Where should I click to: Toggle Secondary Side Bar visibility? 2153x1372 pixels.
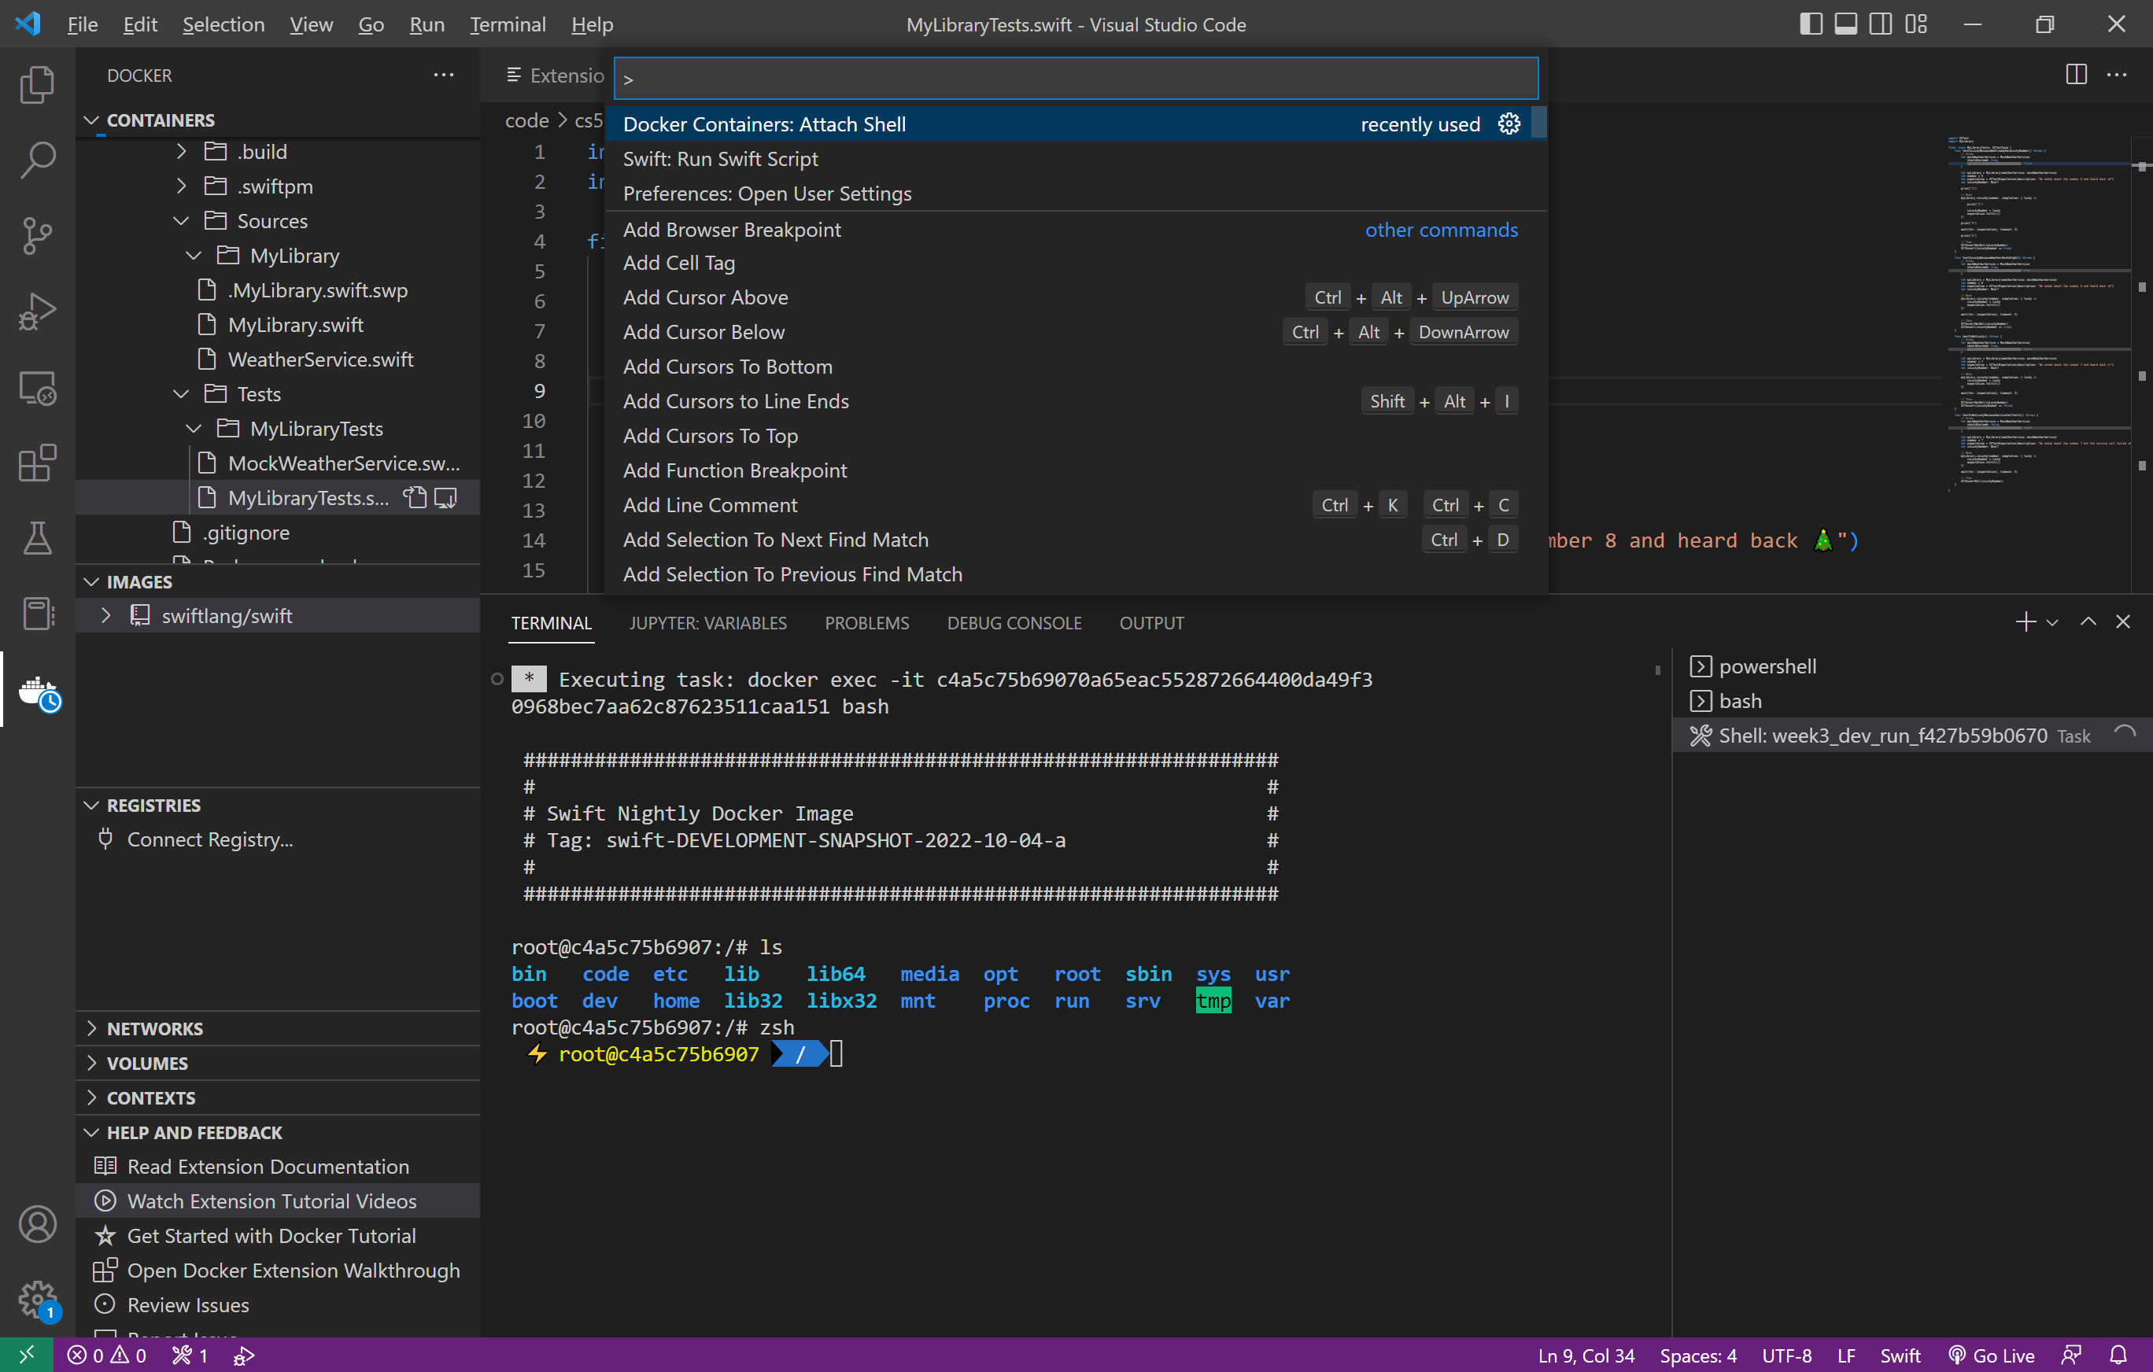pos(1880,24)
